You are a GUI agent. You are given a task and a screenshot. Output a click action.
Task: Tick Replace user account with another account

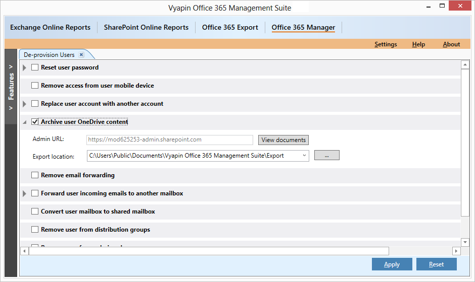click(35, 104)
